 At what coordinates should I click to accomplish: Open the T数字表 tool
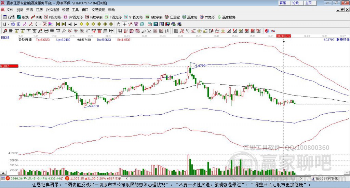coord(154,17)
